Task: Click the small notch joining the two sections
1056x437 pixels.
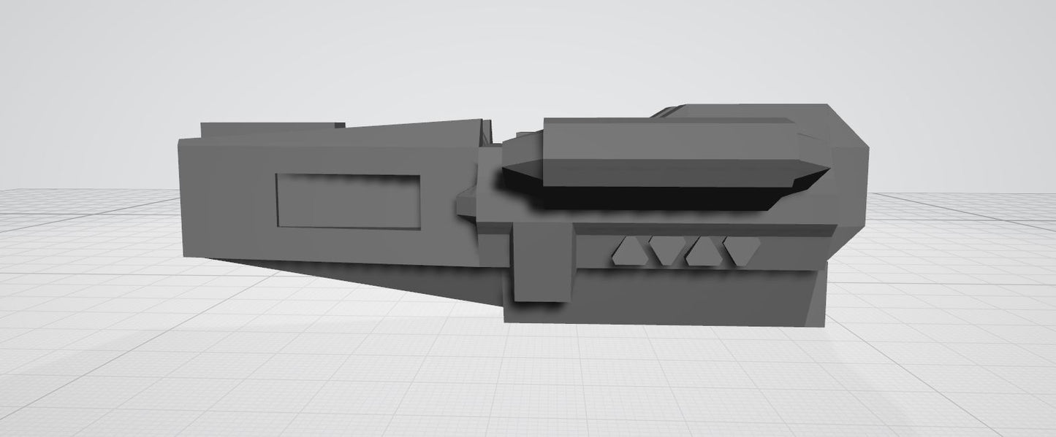Action: (x=463, y=203)
